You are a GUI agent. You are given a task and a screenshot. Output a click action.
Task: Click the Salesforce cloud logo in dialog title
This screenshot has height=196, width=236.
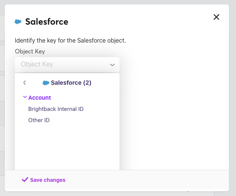click(18, 22)
